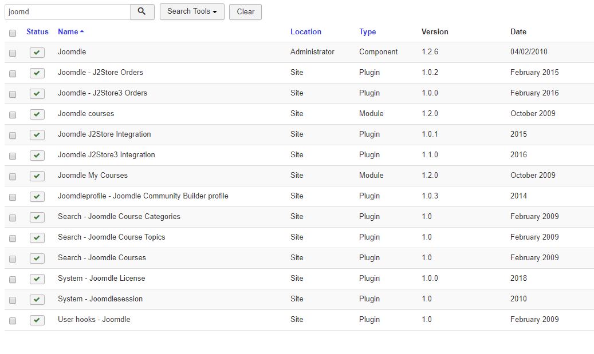The height and width of the screenshot is (354, 594).
Task: Toggle status of Joomdle J2Store3 Integration
Action: coord(37,156)
